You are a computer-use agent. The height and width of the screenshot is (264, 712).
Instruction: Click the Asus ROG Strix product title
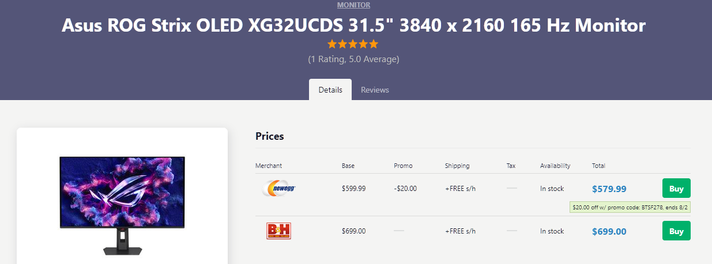coord(353,25)
